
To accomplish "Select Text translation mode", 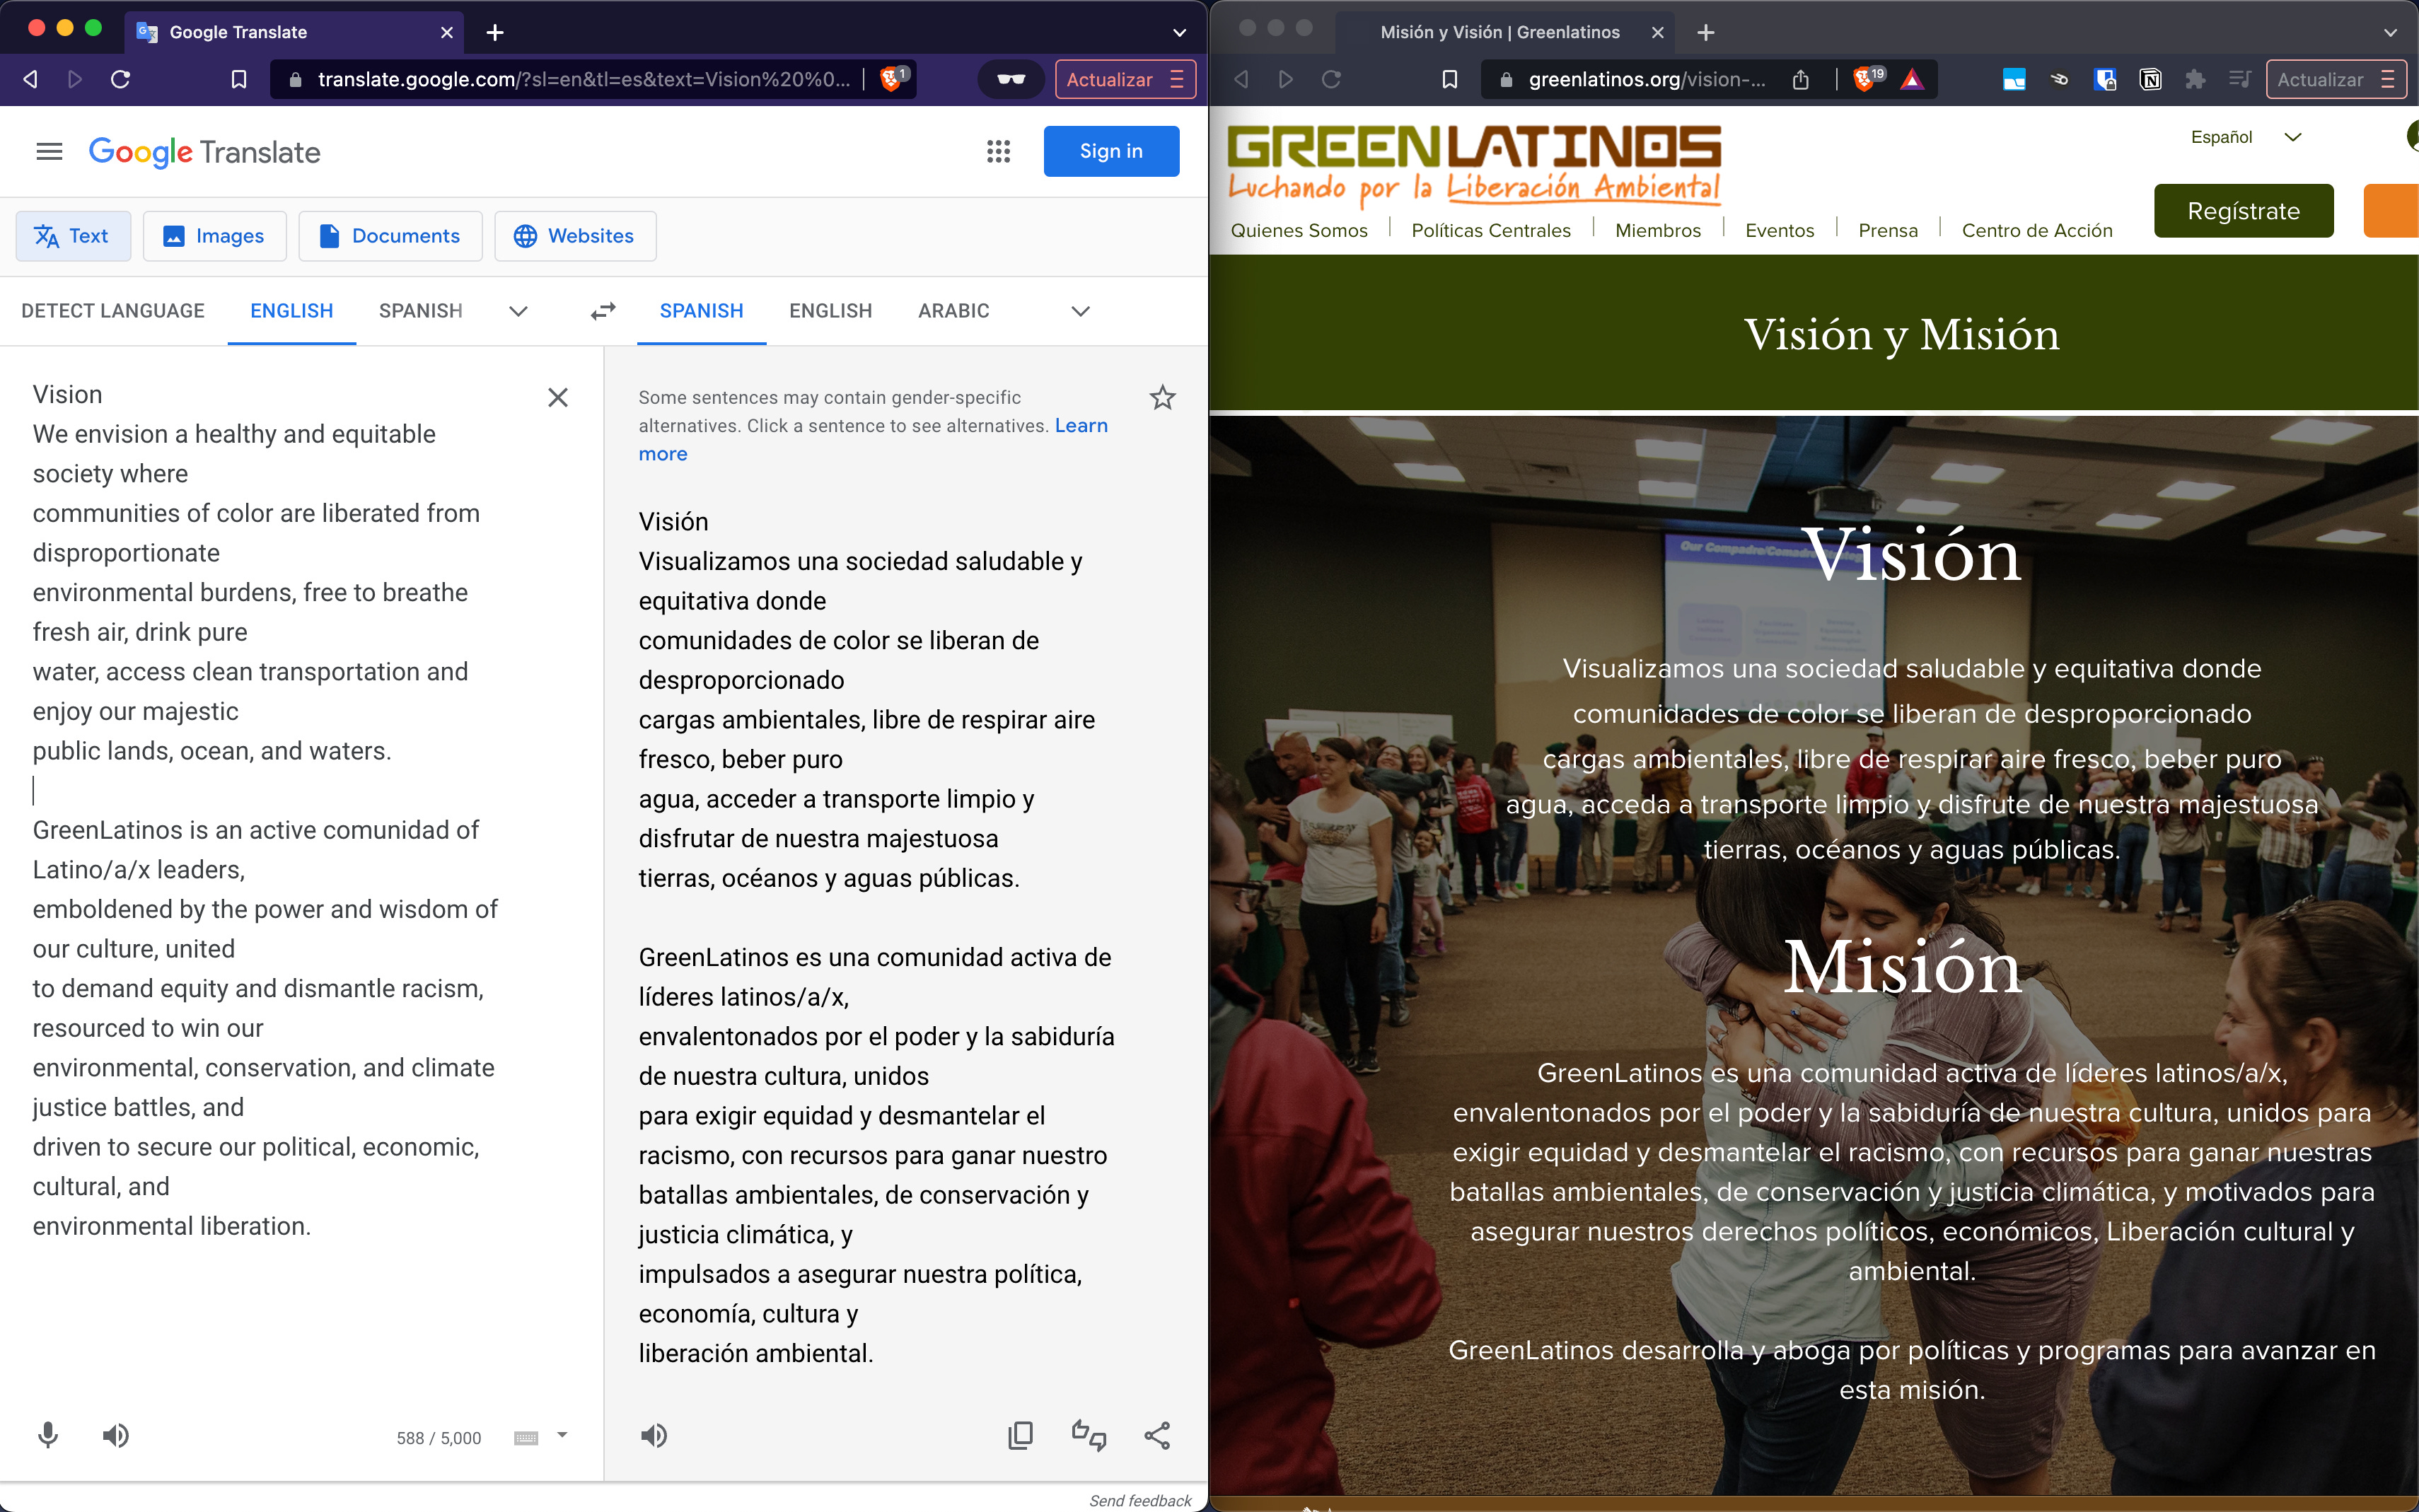I will point(73,236).
